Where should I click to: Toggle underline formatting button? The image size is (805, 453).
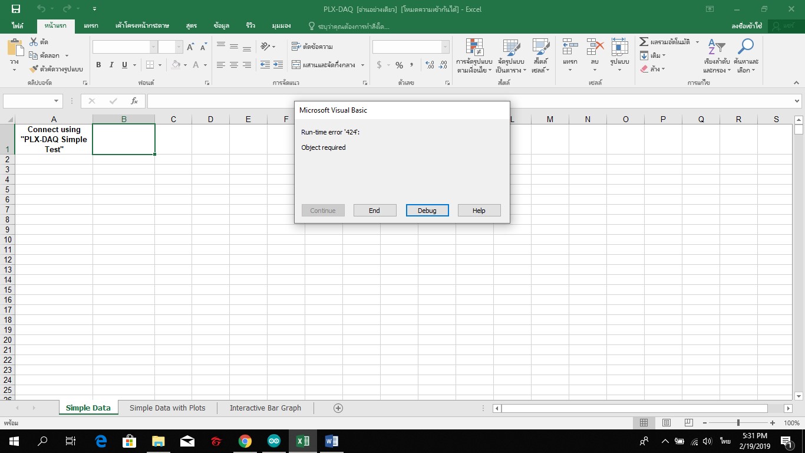pos(124,65)
